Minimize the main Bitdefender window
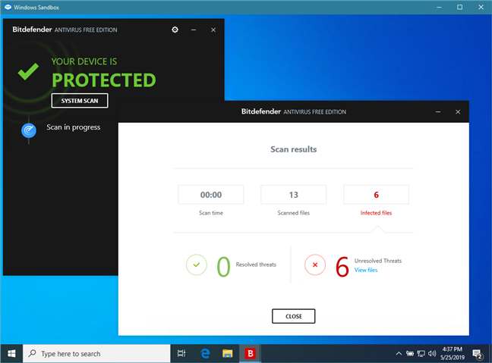This screenshot has height=363, width=492. [x=194, y=30]
